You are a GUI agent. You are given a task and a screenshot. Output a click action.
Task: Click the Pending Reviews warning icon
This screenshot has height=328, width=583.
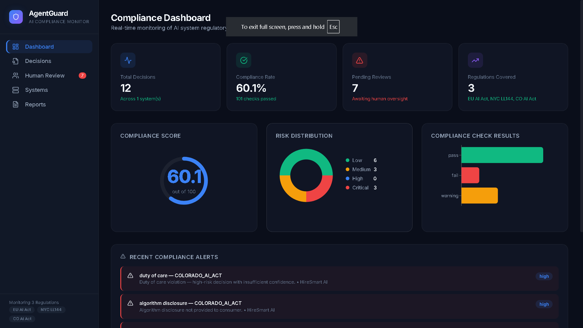(360, 60)
